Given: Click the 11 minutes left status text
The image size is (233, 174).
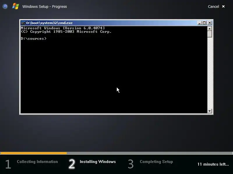Looking at the screenshot, I should [x=213, y=164].
